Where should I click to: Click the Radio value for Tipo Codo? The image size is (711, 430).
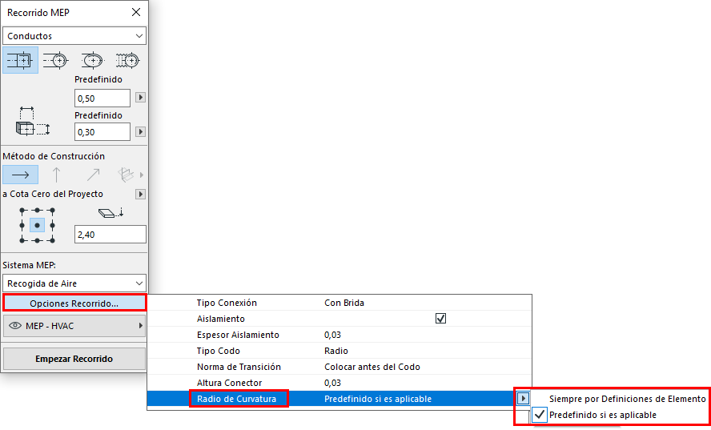pyautogui.click(x=336, y=351)
